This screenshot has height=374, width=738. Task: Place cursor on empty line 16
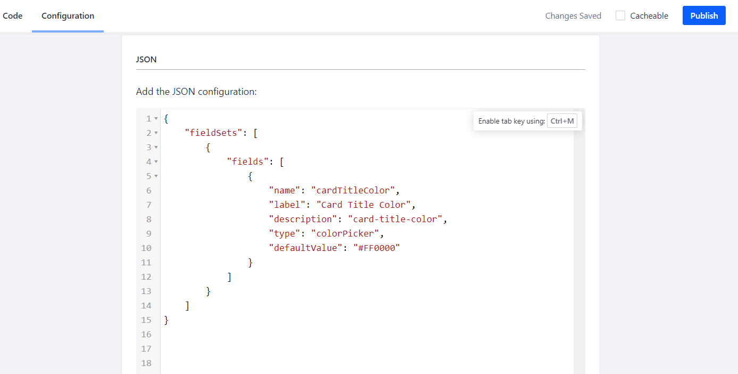pyautogui.click(x=367, y=335)
